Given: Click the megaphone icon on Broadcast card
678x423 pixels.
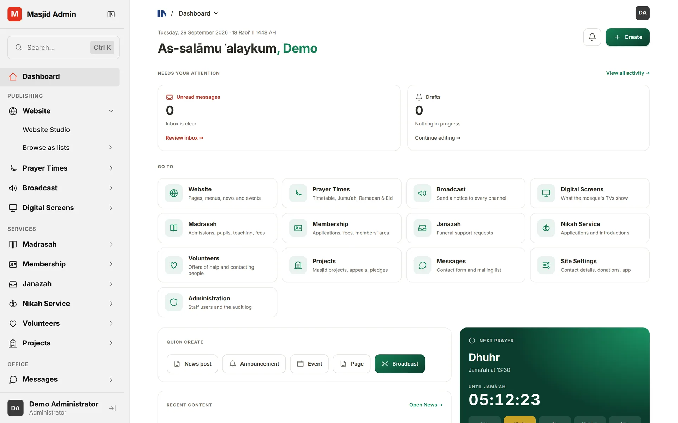Looking at the screenshot, I should coord(422,193).
